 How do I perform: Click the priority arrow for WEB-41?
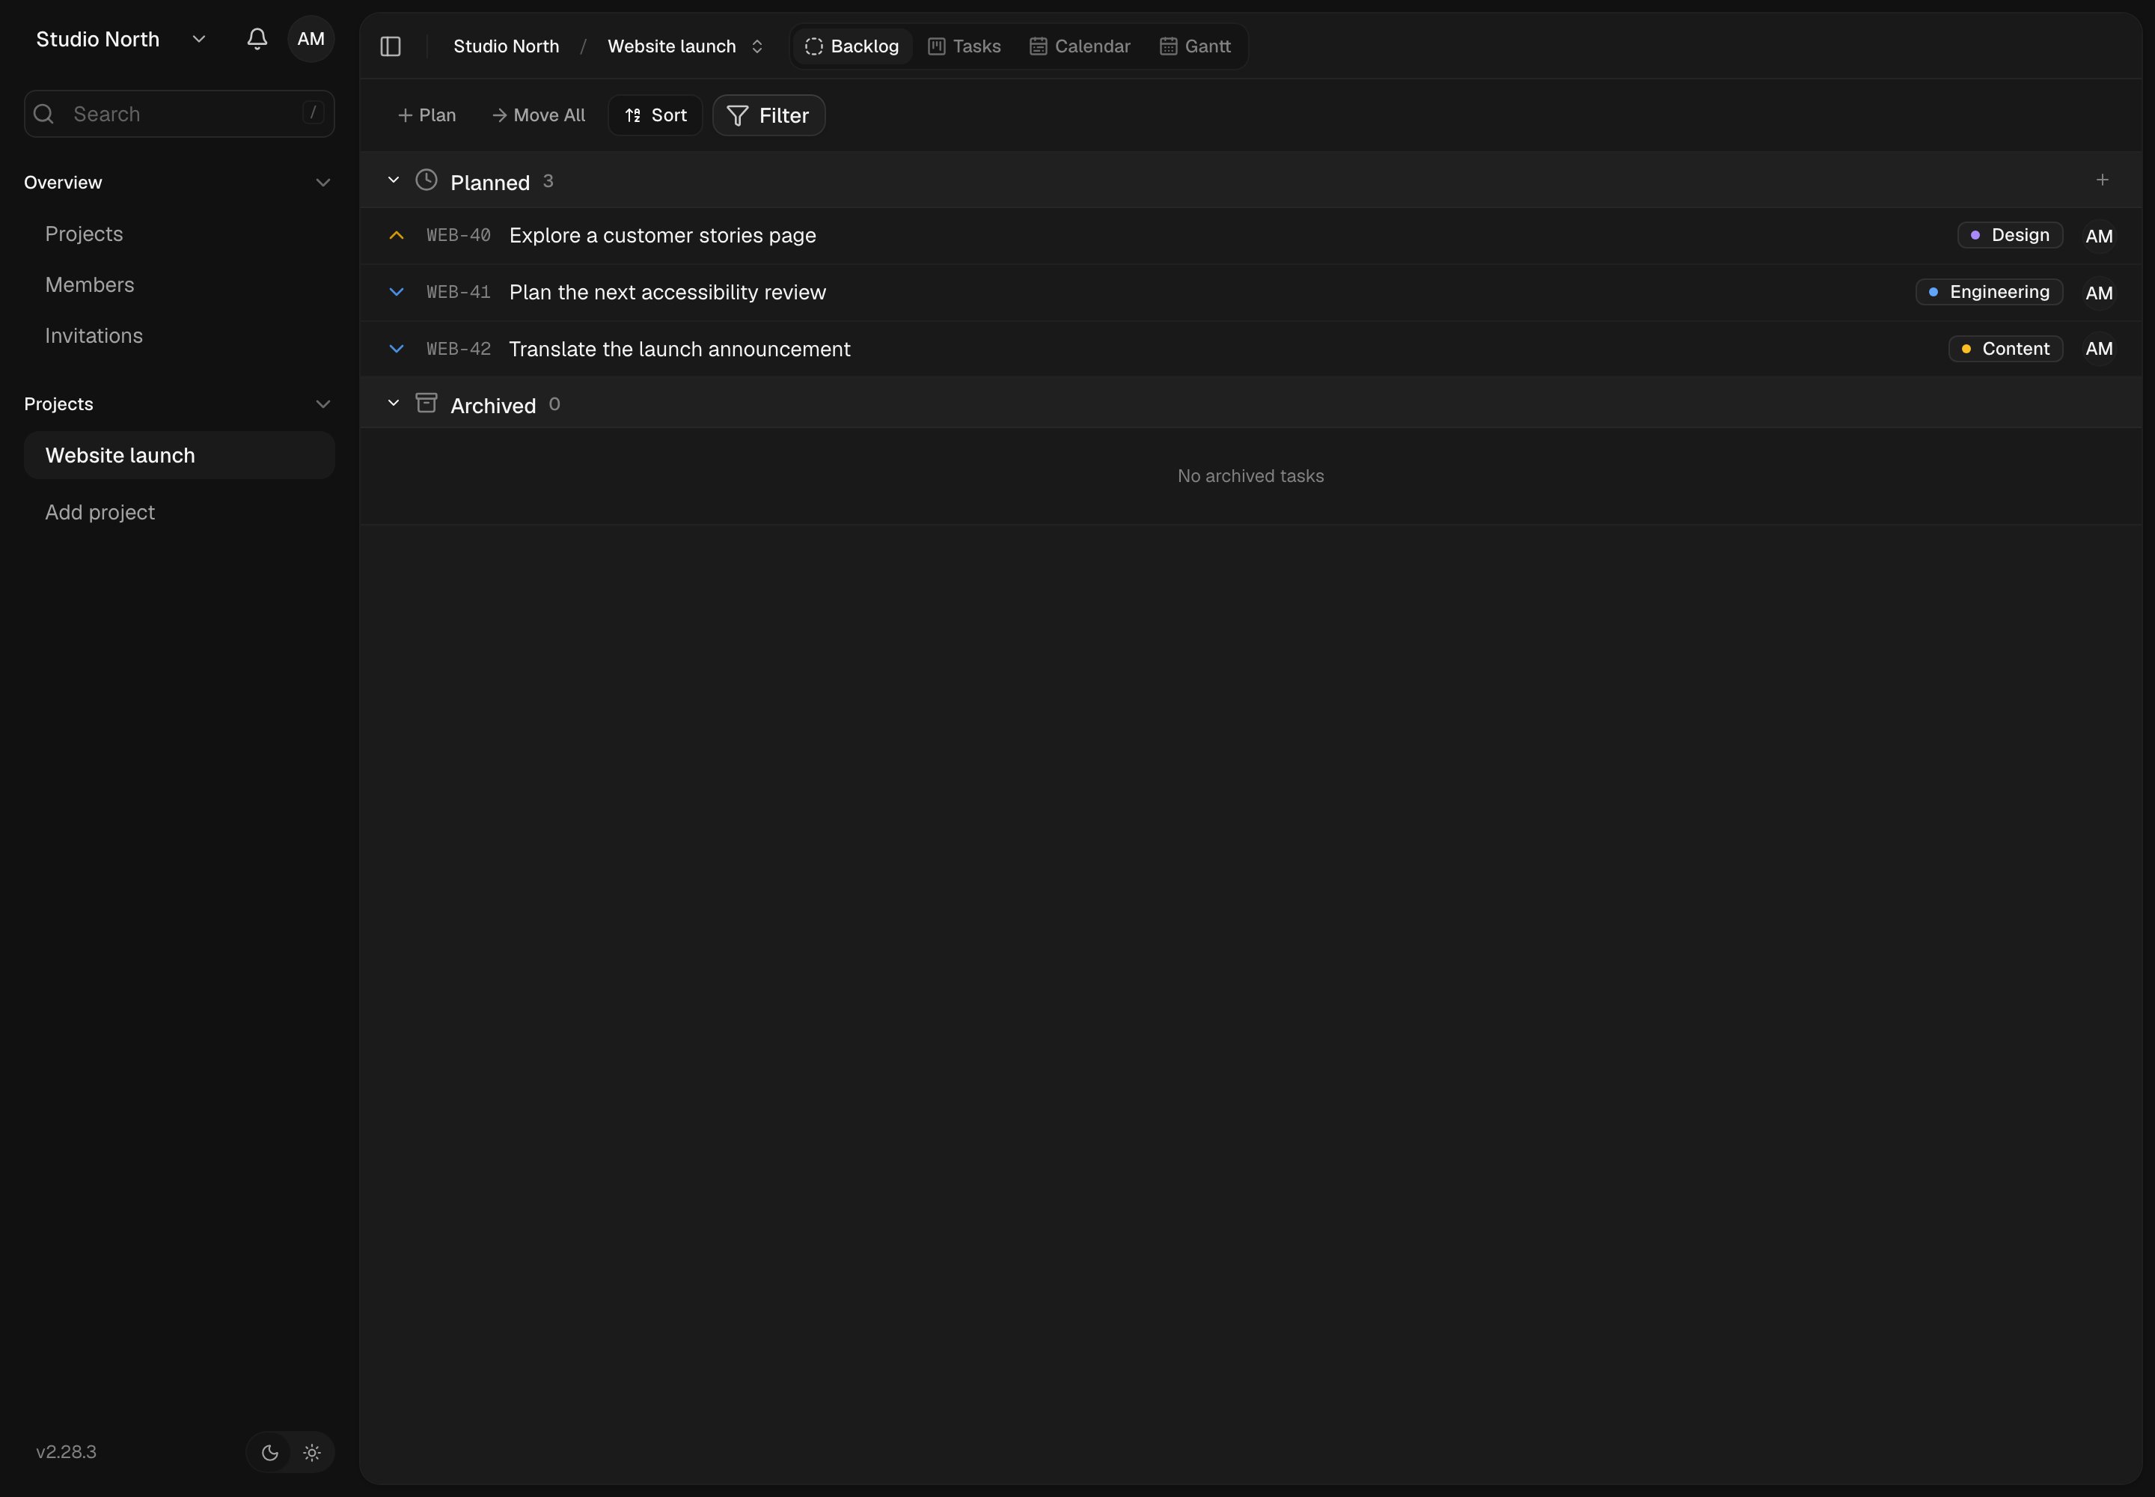click(x=397, y=292)
